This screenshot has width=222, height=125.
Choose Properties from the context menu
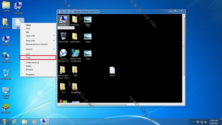tap(30, 74)
